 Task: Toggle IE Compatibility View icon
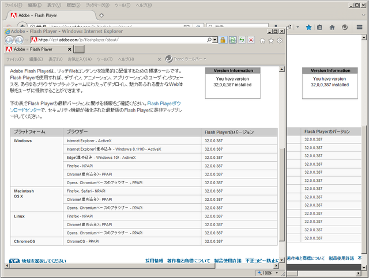[x=233, y=40]
